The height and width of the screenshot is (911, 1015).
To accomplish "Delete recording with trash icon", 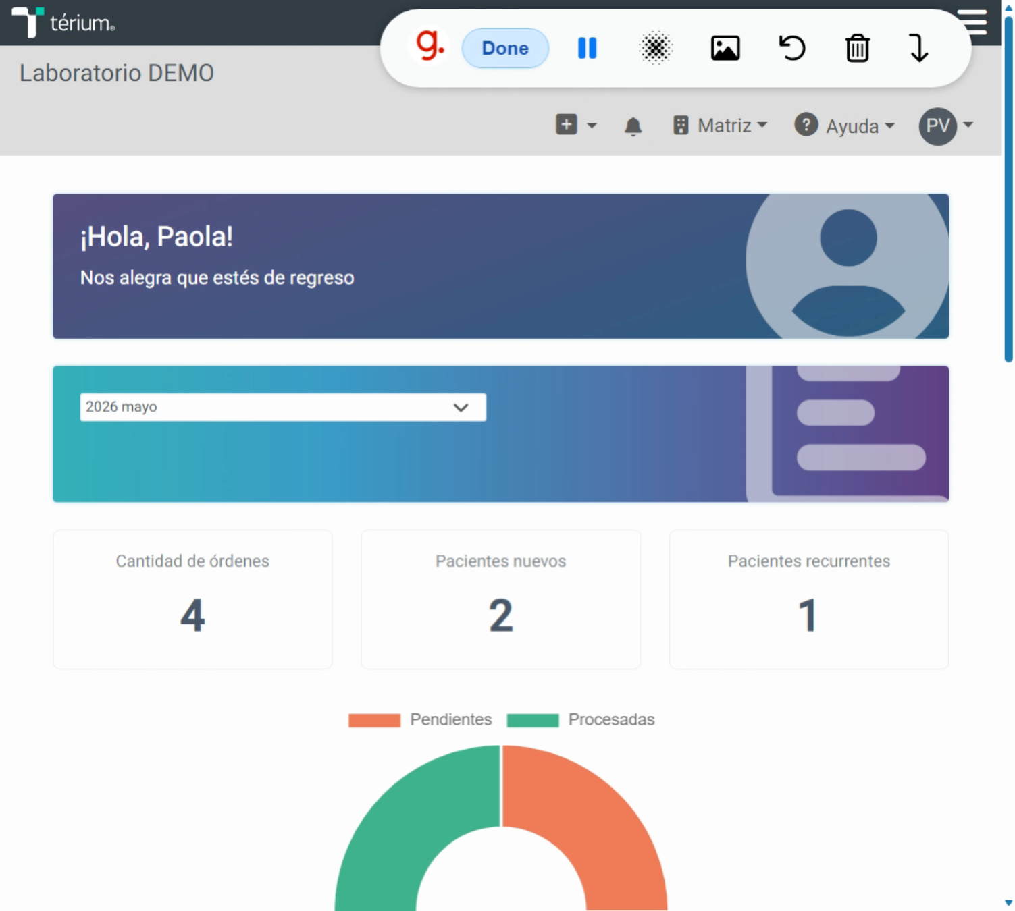I will click(x=857, y=48).
